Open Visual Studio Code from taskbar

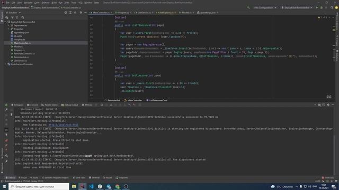[91, 186]
